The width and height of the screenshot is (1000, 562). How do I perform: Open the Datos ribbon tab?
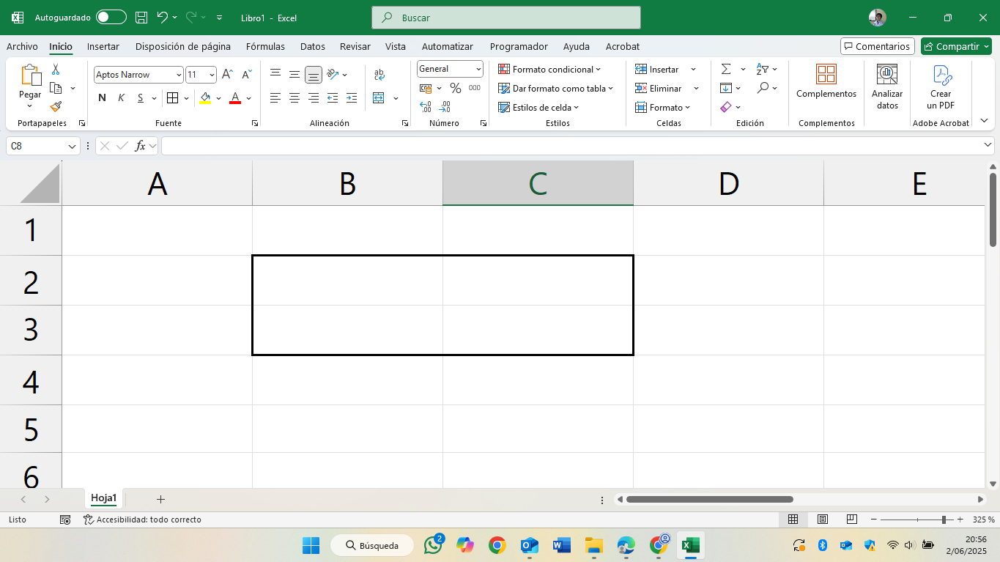tap(313, 46)
